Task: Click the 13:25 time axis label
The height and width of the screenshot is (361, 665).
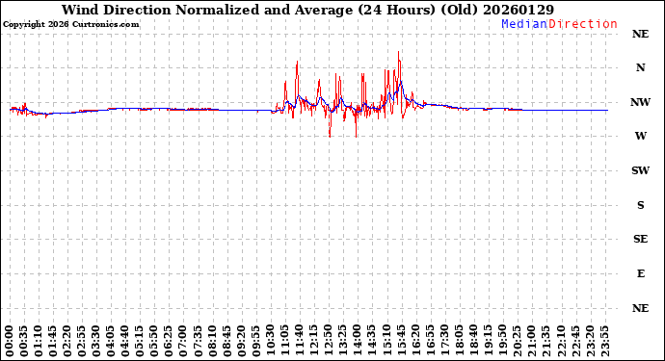Action: [343, 342]
